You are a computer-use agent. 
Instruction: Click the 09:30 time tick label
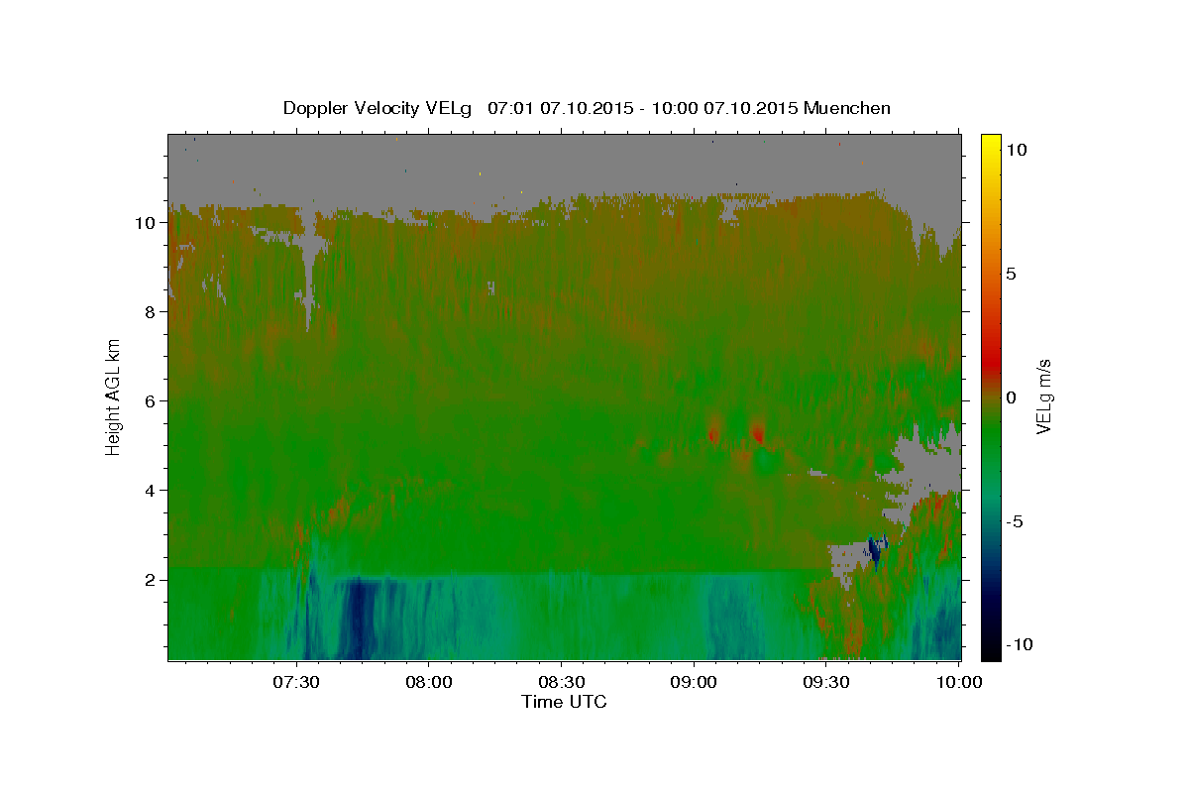tap(825, 682)
